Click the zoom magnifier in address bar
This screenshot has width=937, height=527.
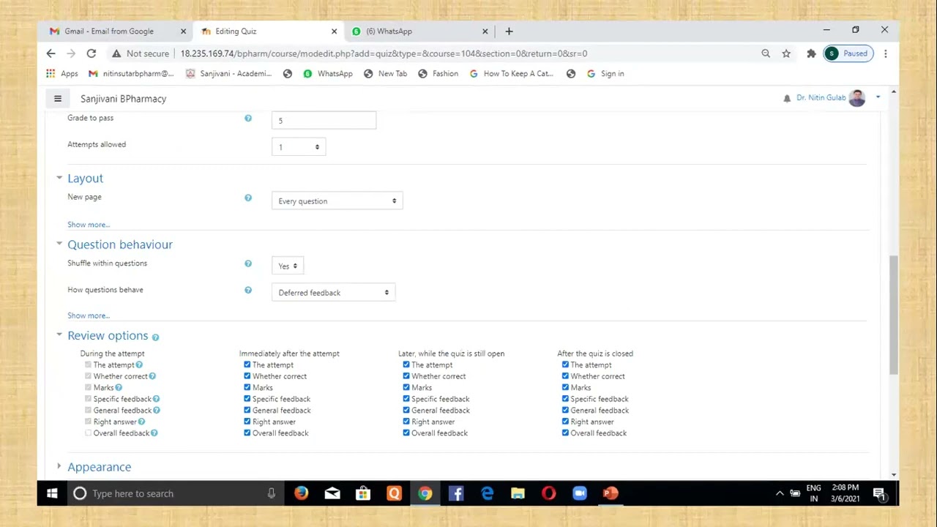point(766,53)
